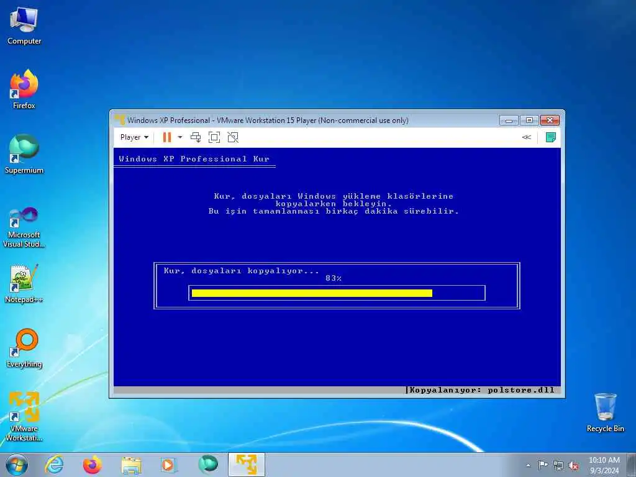Open Windows Media Player from taskbar
Viewport: 636px width, 477px height.
(x=168, y=465)
